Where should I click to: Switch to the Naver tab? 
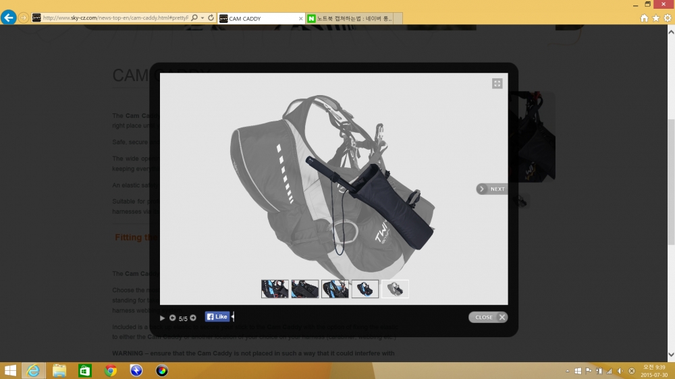click(x=349, y=18)
